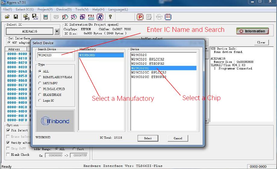Screen dimensions: 277x169
Task: Select device W29C020C @PLCC32
Action: tap(148, 72)
